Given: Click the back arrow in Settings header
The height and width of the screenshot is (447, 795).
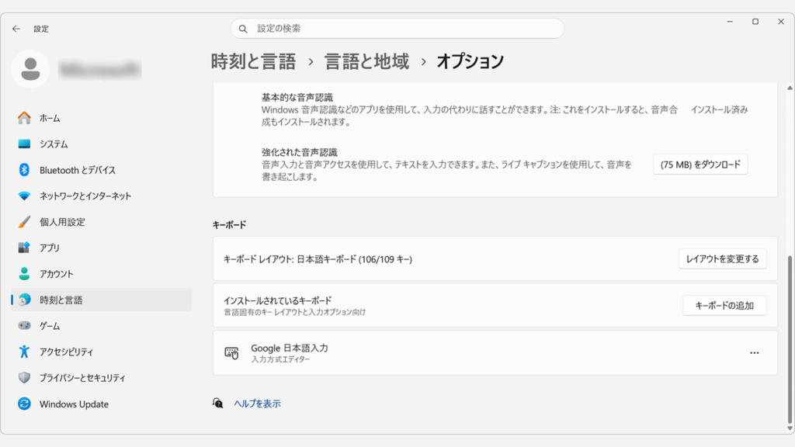Looking at the screenshot, I should [16, 29].
